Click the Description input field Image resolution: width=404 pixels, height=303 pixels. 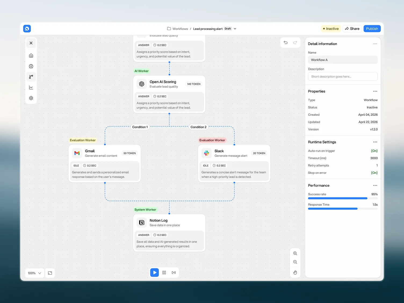tap(343, 77)
